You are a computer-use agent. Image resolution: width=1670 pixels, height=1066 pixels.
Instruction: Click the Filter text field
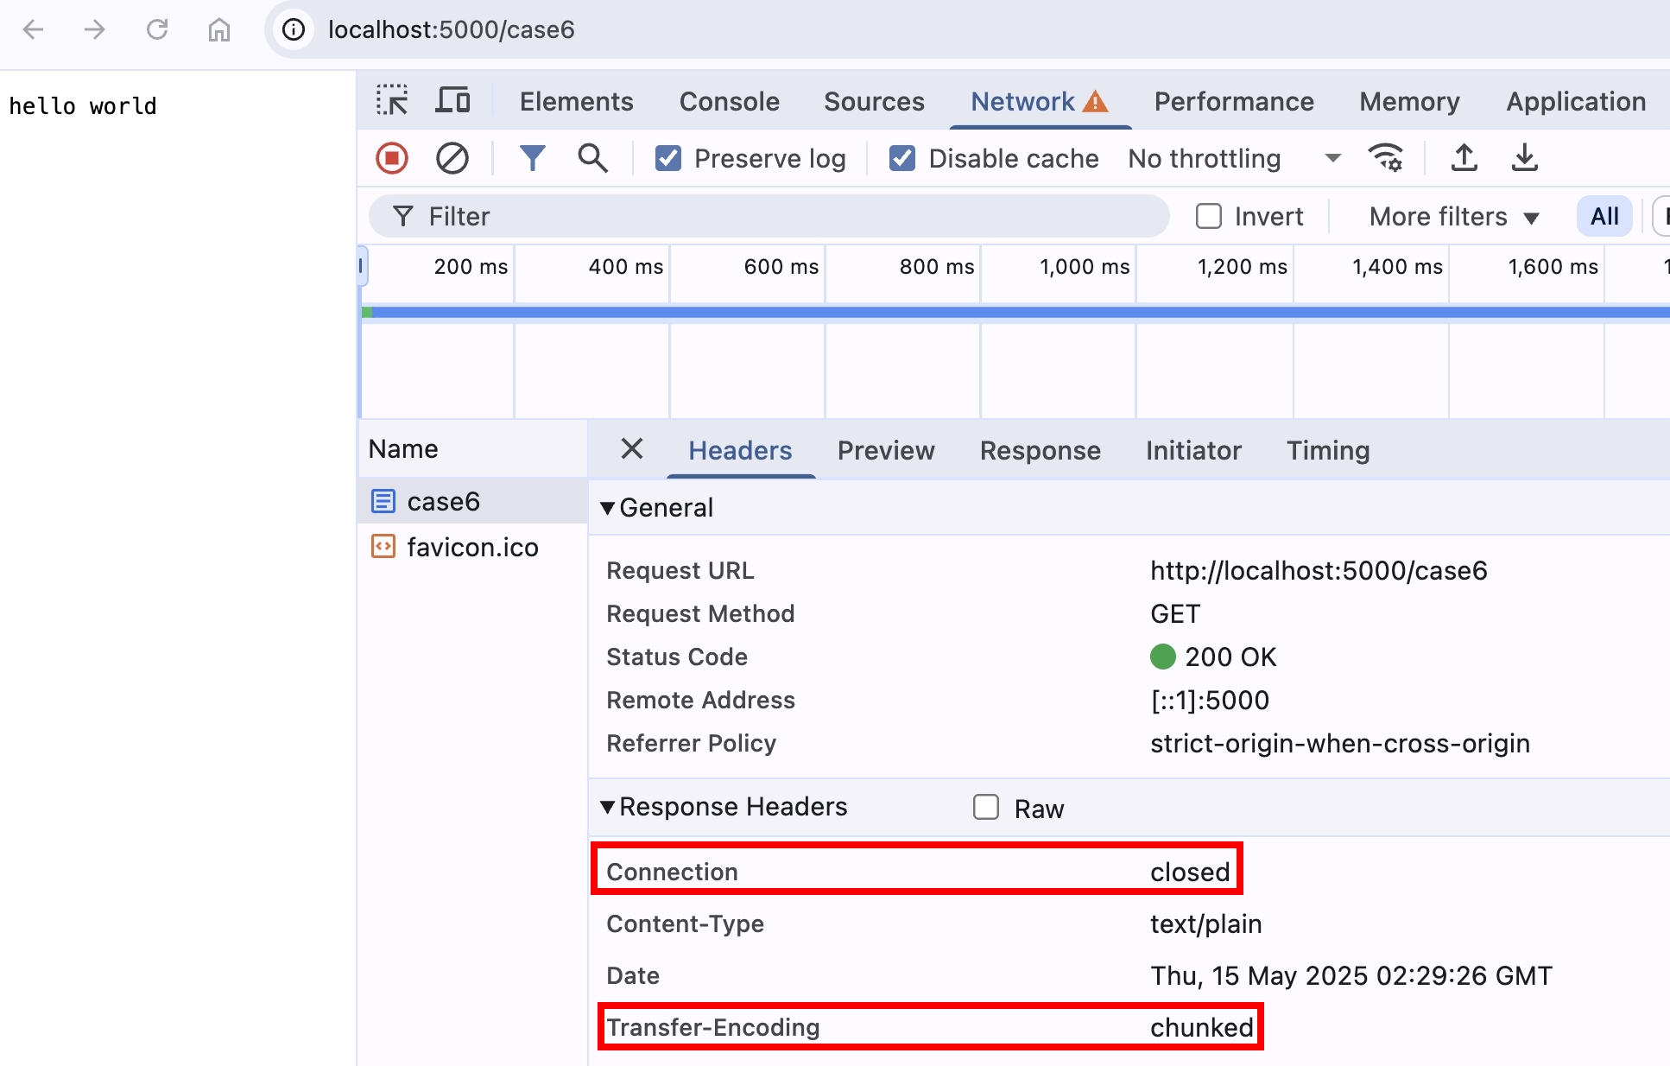click(x=769, y=216)
